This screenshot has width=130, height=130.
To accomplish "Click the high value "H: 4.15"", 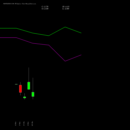I will tap(66, 7).
